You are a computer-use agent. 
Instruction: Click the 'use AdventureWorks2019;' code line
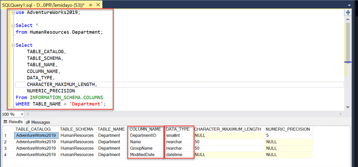pyautogui.click(x=48, y=13)
